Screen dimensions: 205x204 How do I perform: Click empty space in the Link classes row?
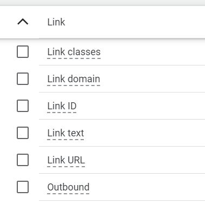point(153,52)
